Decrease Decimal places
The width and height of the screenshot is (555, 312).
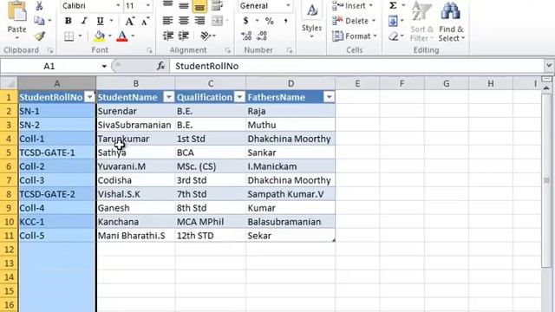click(x=262, y=36)
